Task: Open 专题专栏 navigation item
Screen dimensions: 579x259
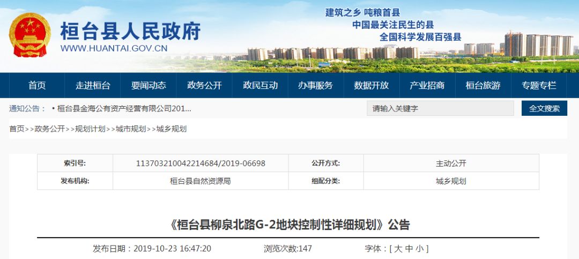Action: [539, 85]
